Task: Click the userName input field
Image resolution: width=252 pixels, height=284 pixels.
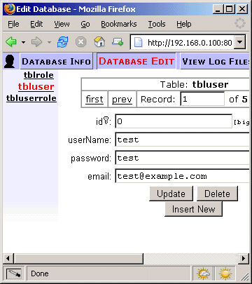Action: (x=182, y=140)
